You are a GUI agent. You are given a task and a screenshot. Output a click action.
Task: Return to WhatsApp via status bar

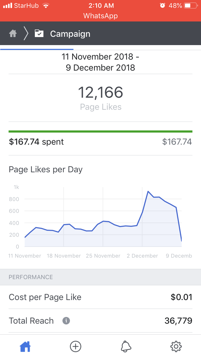[x=100, y=16]
